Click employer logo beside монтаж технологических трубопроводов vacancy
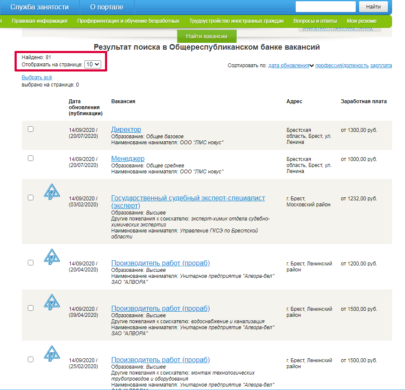The image size is (405, 390). [52, 354]
